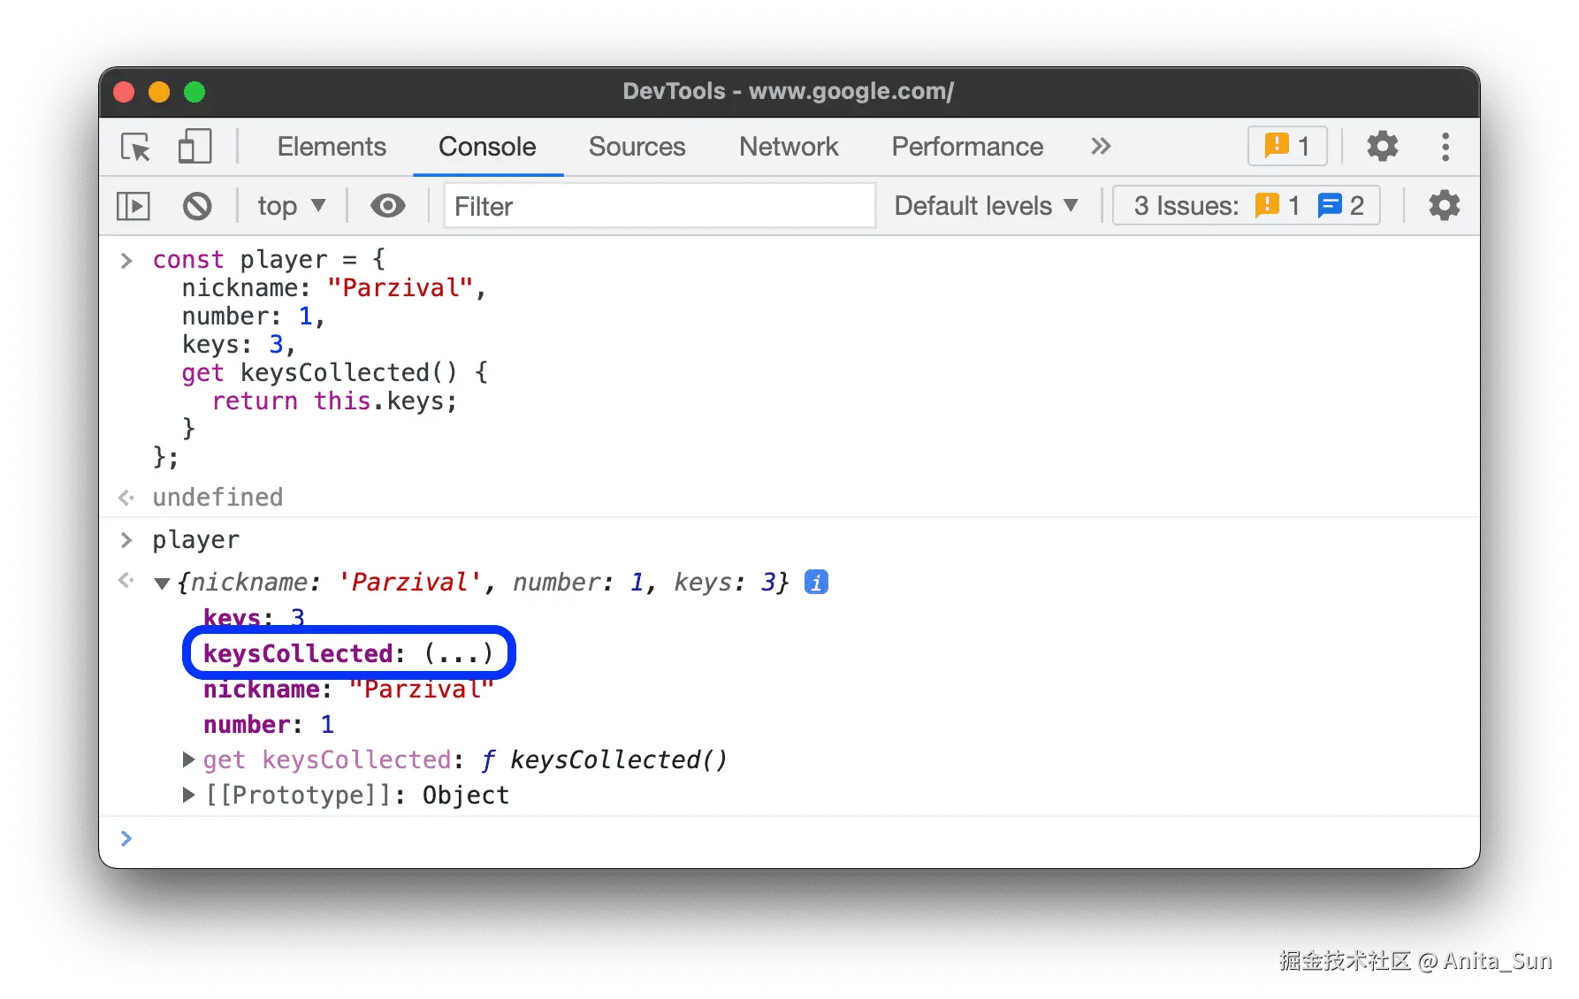Clear the console with the ban icon

197,206
